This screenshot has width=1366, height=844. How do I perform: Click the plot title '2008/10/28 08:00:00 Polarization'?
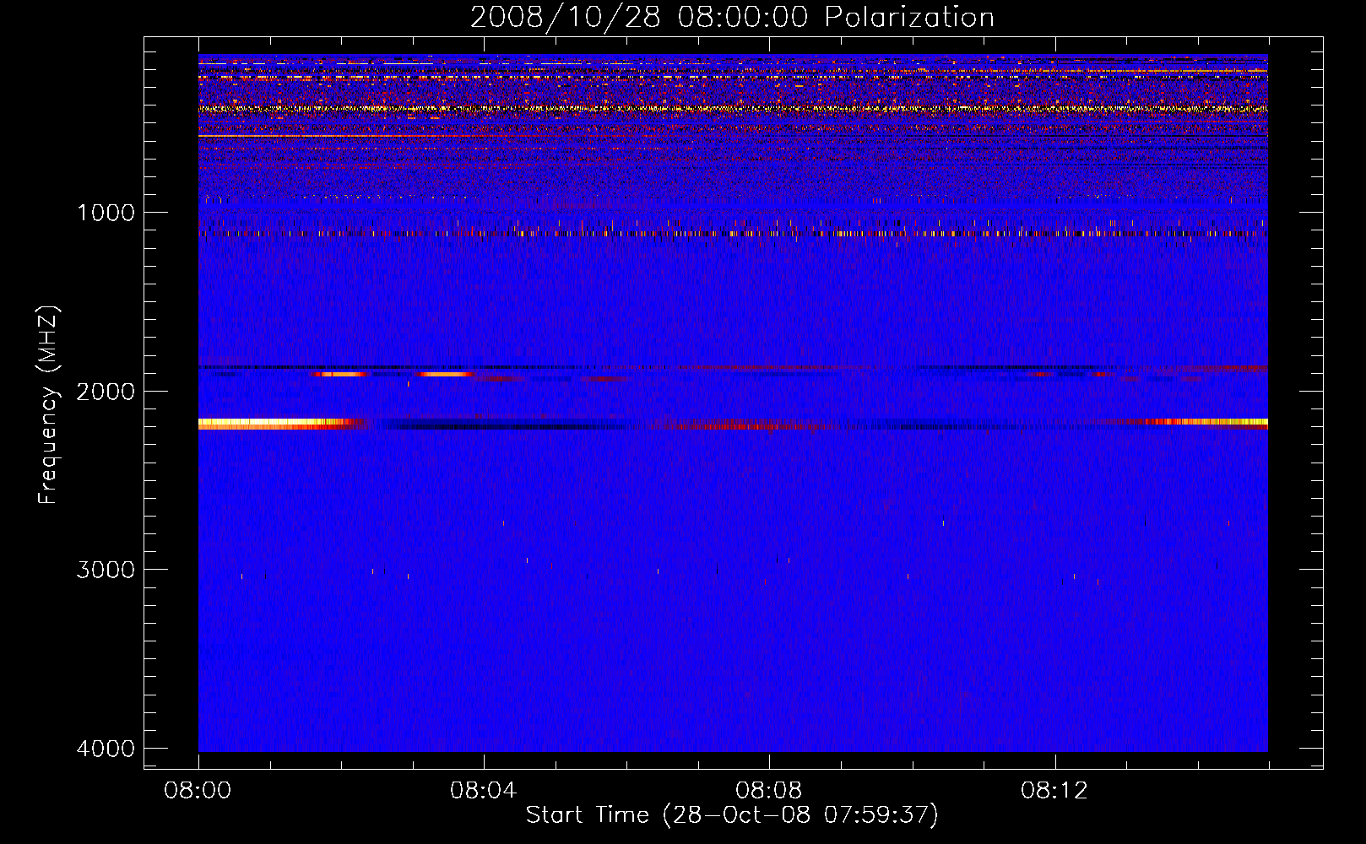point(732,17)
